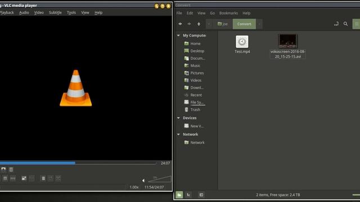Open the Bookmarks menu
This screenshot has height=202, width=360.
click(x=228, y=13)
